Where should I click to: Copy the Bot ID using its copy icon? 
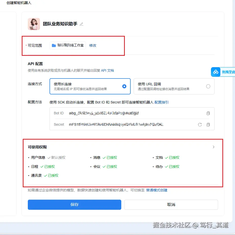(208, 113)
